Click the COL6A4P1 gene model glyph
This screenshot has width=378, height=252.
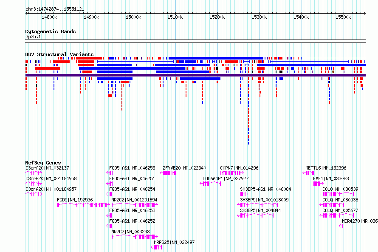[x=211, y=184]
